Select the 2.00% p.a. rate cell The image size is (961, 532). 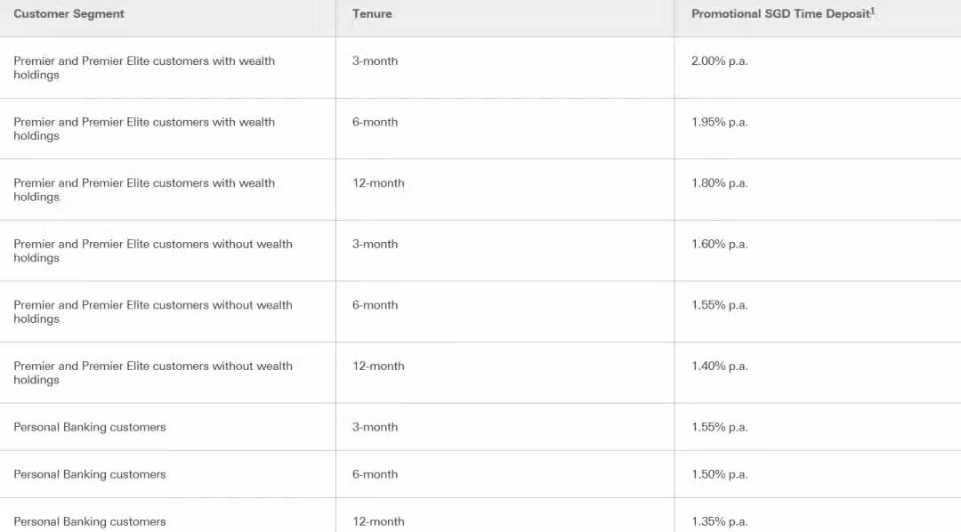tap(720, 60)
